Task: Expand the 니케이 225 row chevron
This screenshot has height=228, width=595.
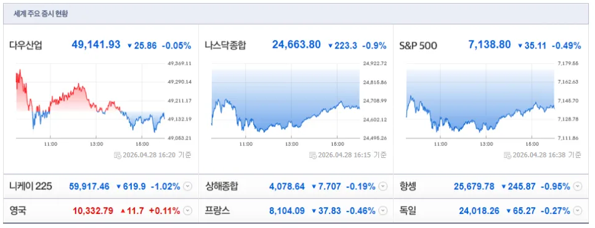Action: coord(188,186)
